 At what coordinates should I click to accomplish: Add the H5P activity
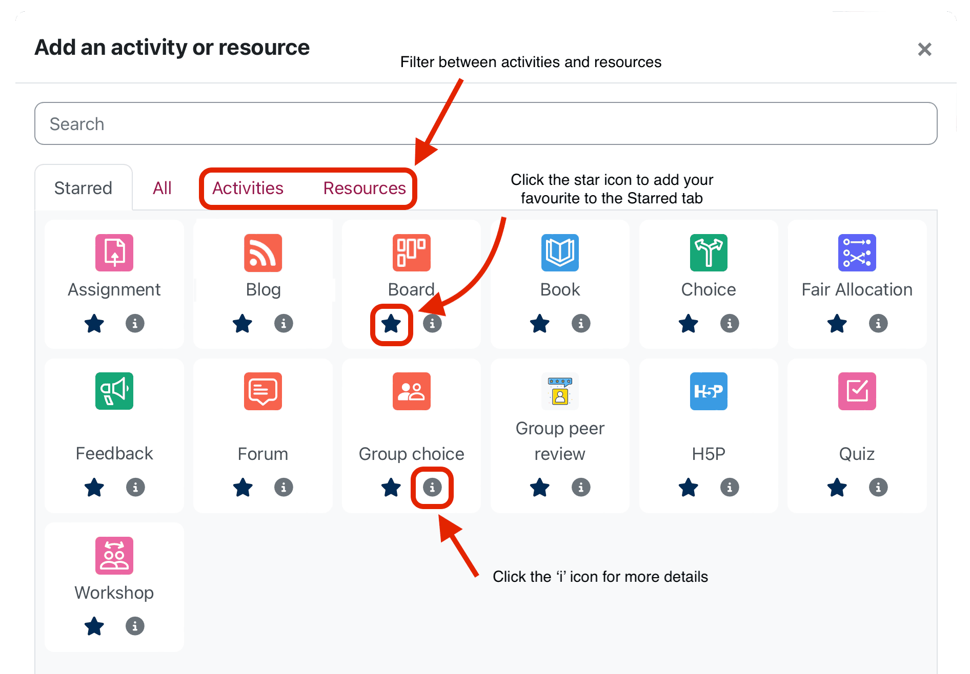pos(709,391)
